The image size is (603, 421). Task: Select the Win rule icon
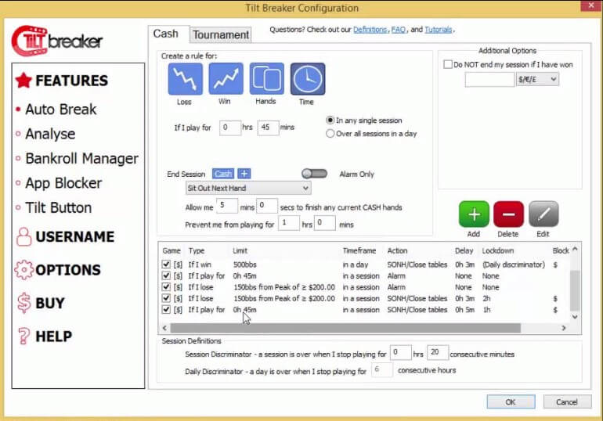(x=226, y=79)
